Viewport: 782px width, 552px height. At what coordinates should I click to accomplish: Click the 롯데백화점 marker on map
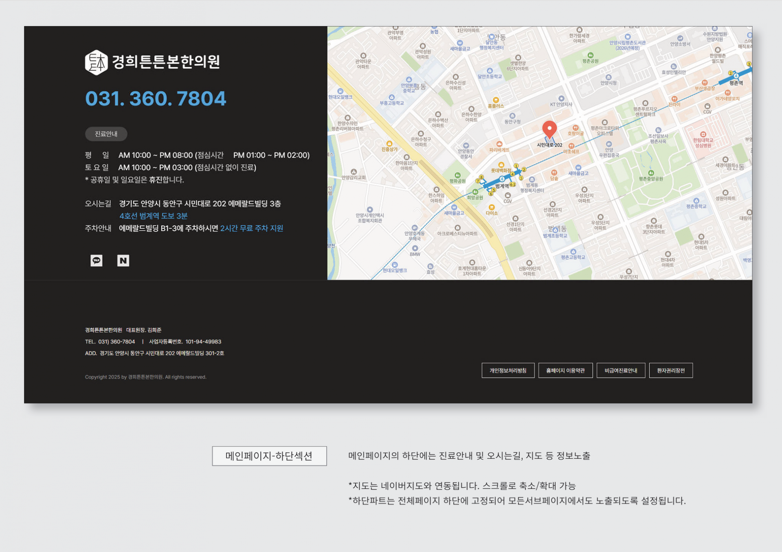[x=501, y=165]
